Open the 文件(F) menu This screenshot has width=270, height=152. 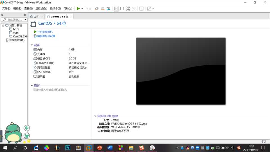6,8
